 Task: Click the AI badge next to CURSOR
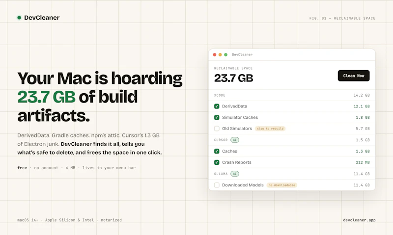(x=235, y=140)
